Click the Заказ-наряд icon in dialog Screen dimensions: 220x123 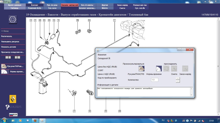[185, 69]
